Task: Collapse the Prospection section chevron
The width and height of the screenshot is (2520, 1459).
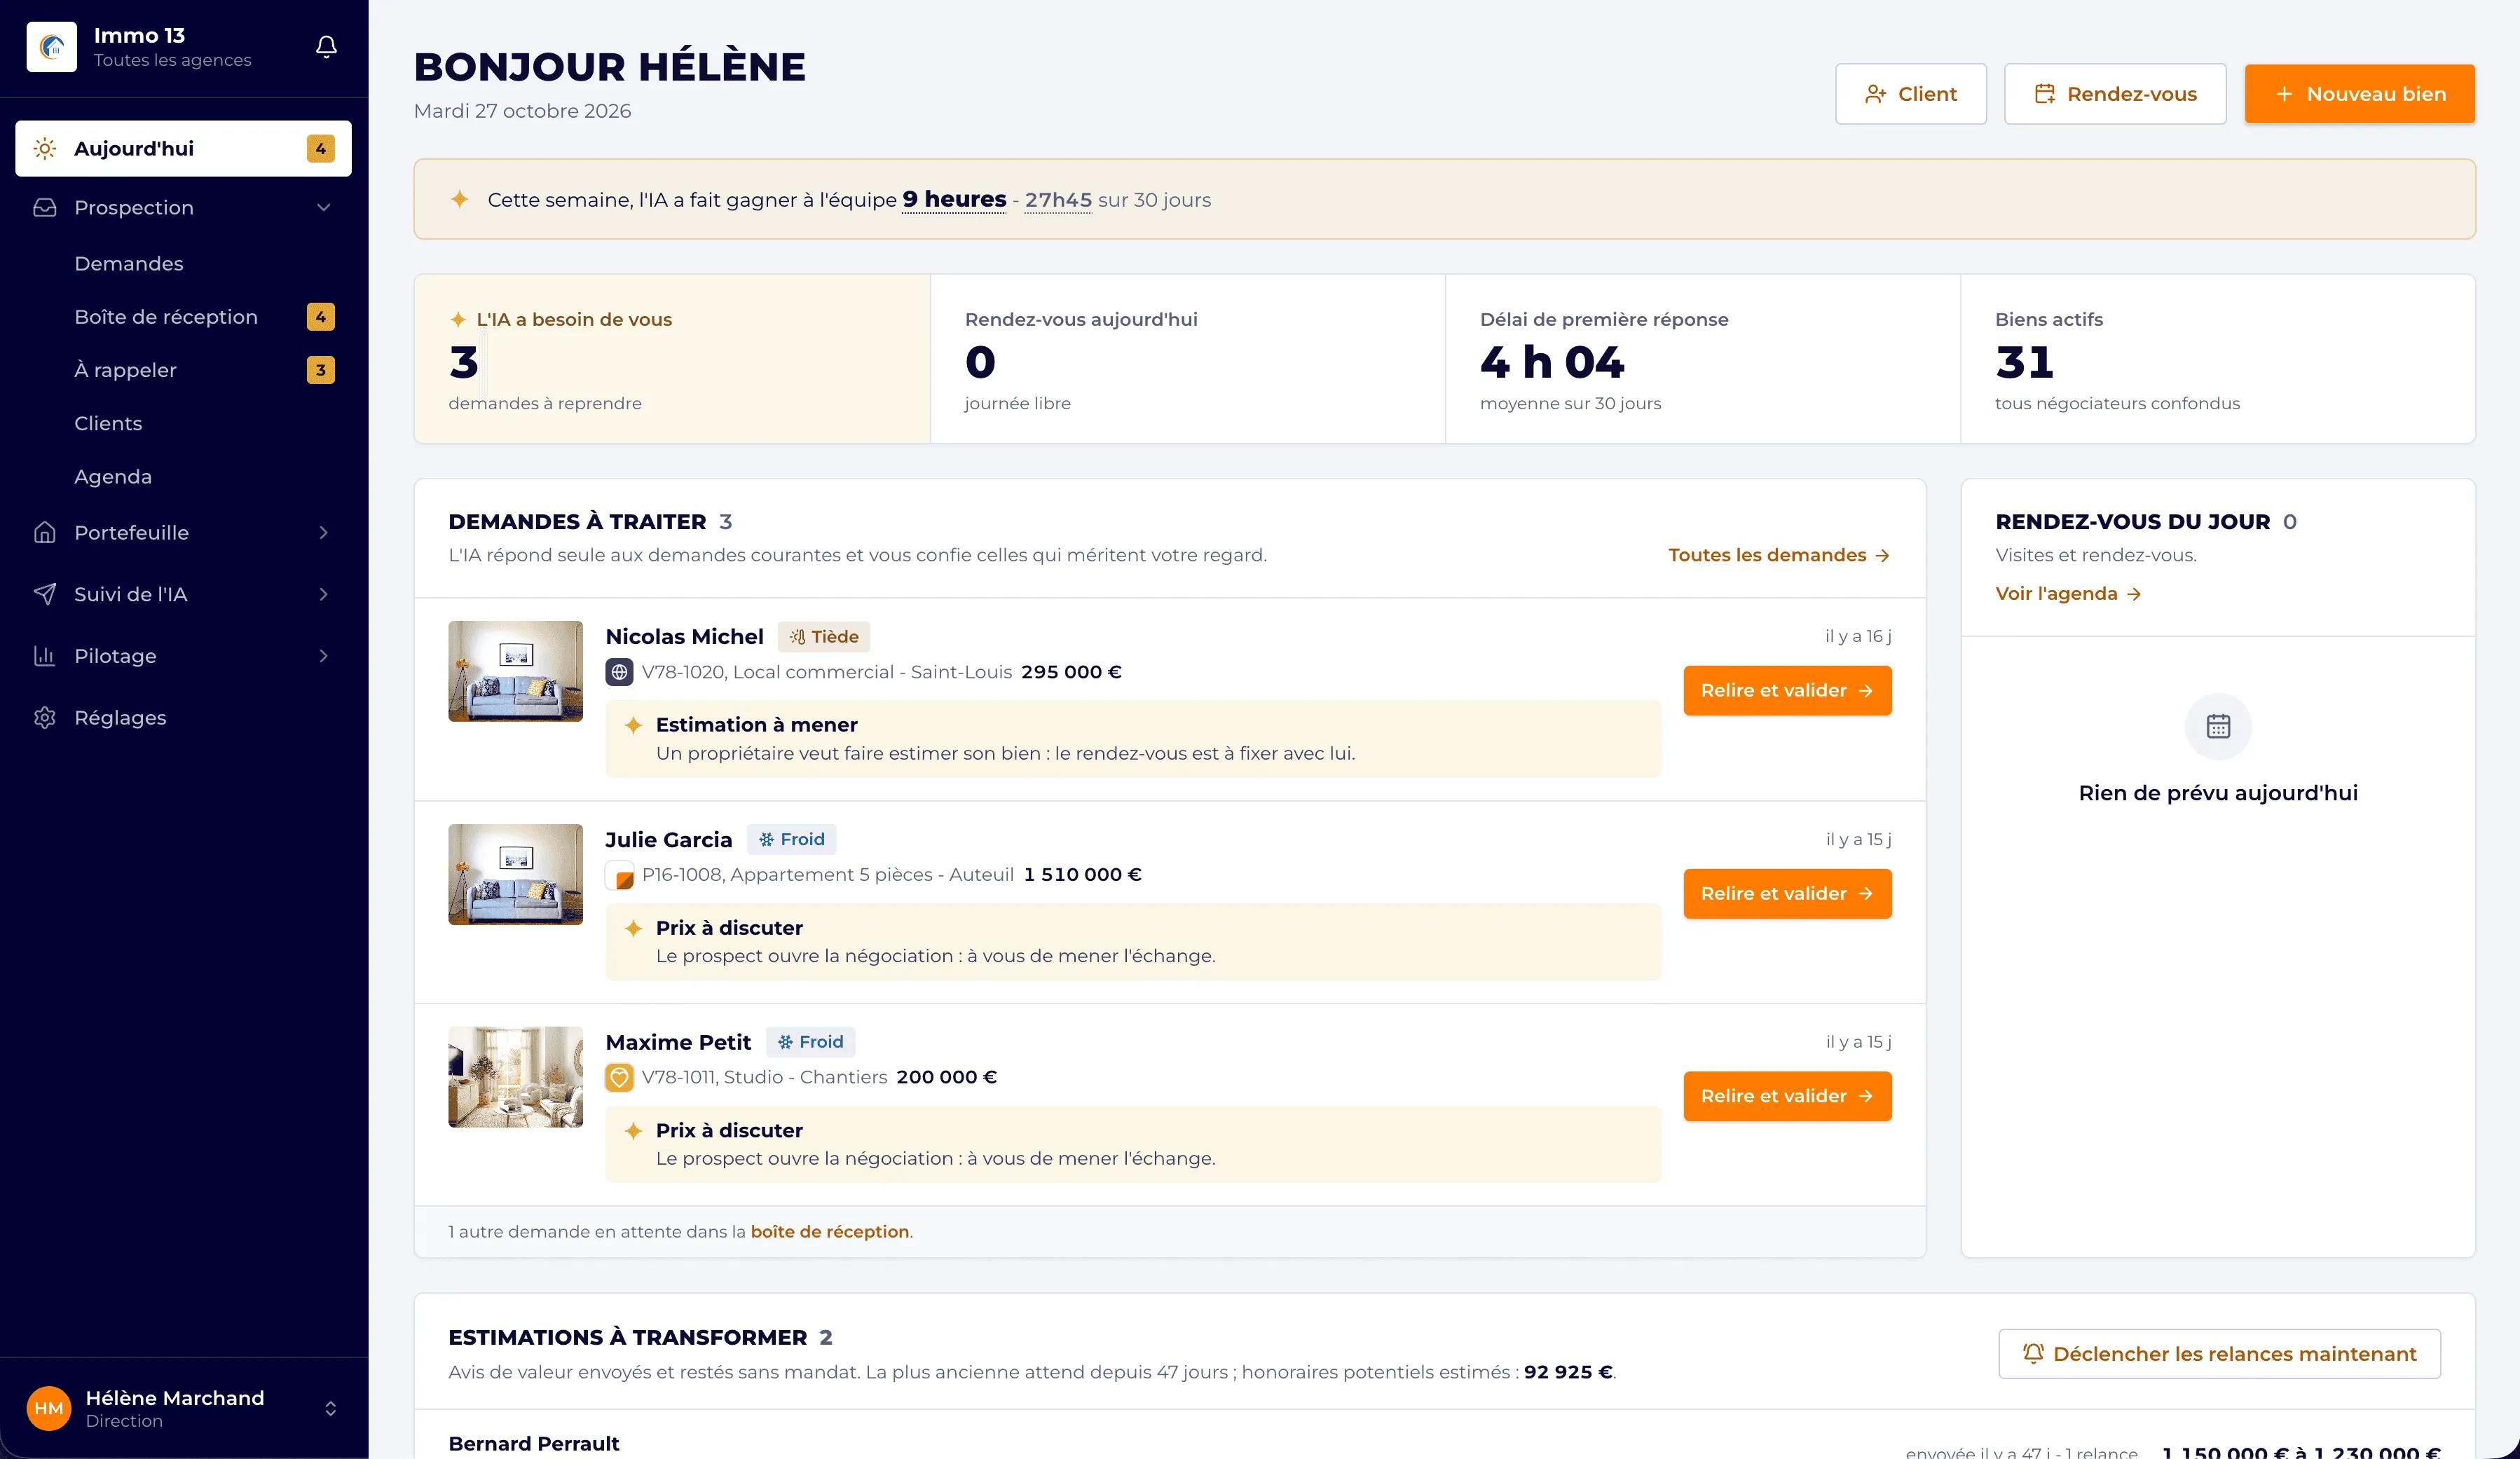Action: coord(323,208)
